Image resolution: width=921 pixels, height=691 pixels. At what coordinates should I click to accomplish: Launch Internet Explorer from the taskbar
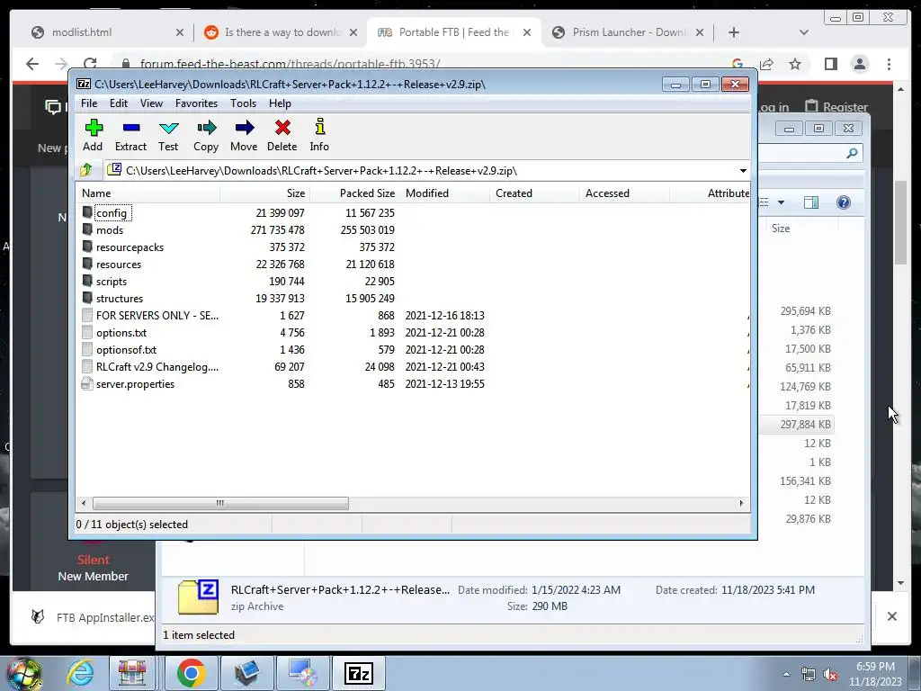pyautogui.click(x=80, y=673)
